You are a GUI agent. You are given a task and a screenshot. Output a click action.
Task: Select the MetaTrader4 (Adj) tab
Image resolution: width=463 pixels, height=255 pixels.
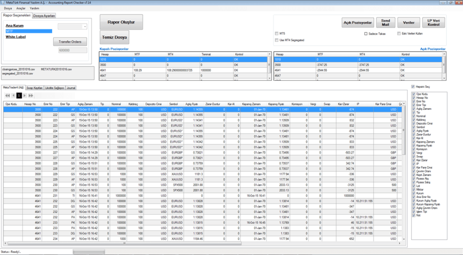coord(13,88)
